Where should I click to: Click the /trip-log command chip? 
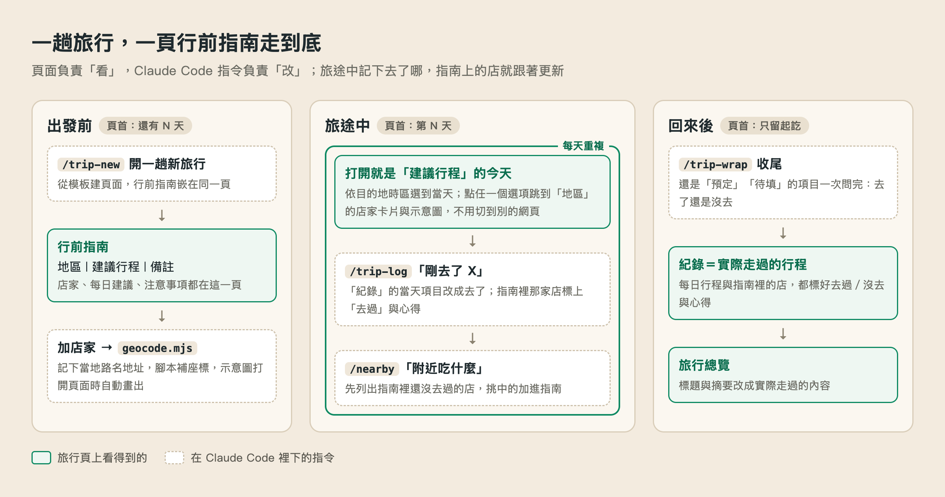[x=378, y=271]
